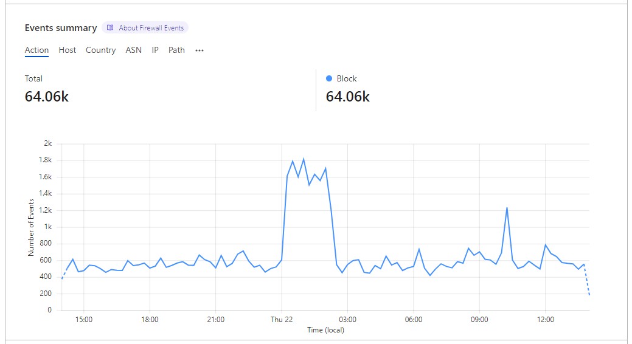Screen dimensions: 632x344
Task: Click the book icon beside About Firewall Events
Action: 110,28
